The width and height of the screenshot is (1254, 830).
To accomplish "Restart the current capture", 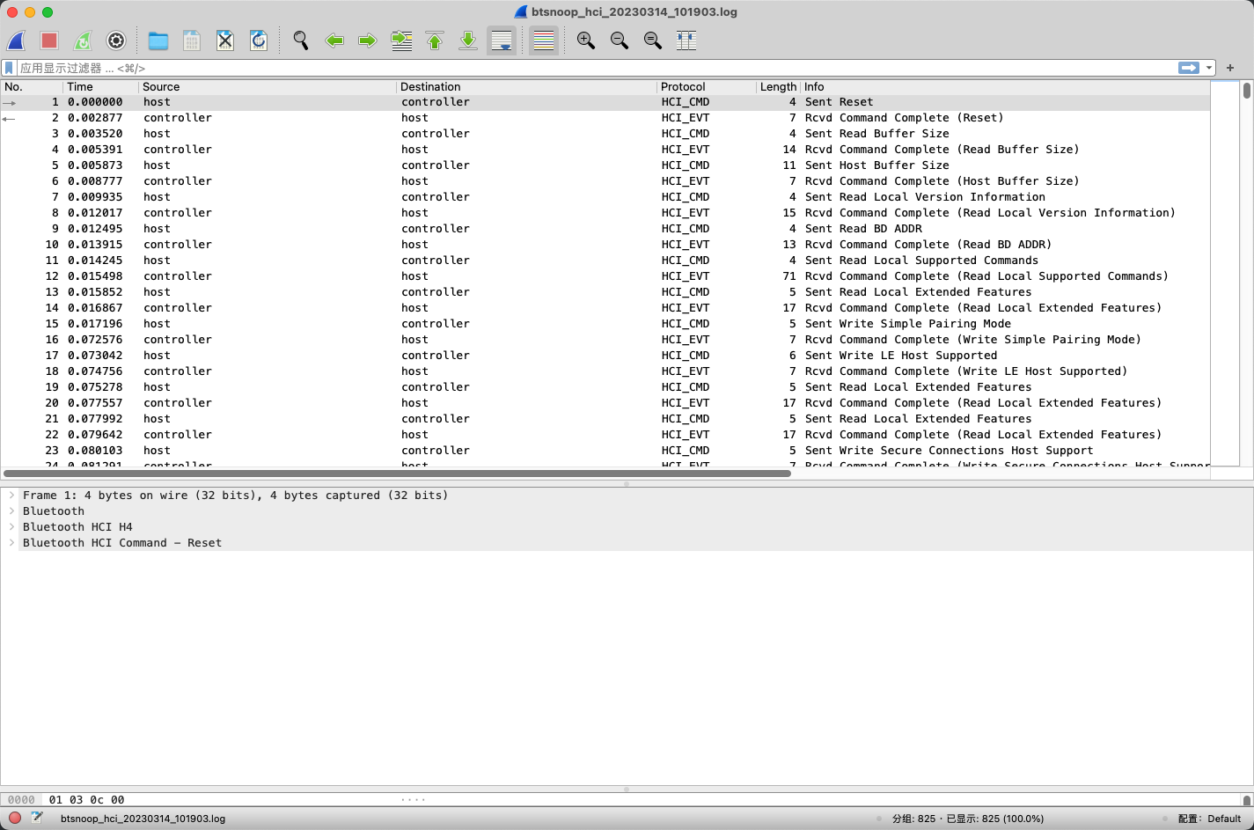I will pyautogui.click(x=83, y=40).
